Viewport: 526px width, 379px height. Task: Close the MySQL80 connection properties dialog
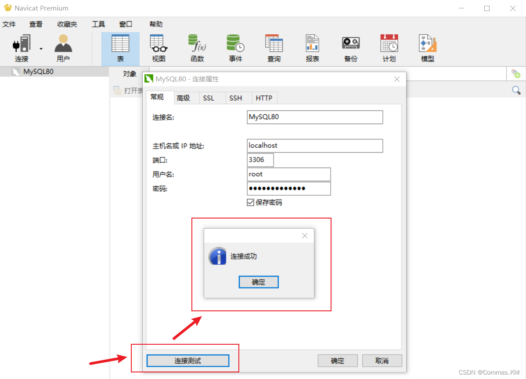(397, 79)
